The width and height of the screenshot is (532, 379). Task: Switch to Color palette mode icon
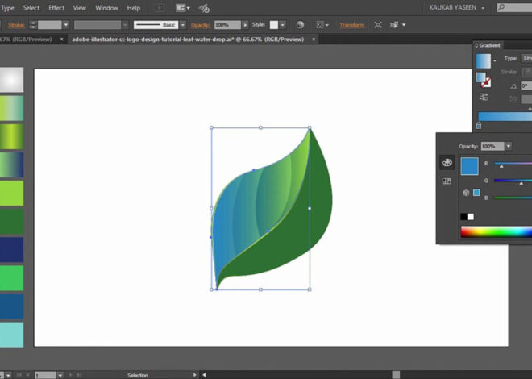[447, 162]
